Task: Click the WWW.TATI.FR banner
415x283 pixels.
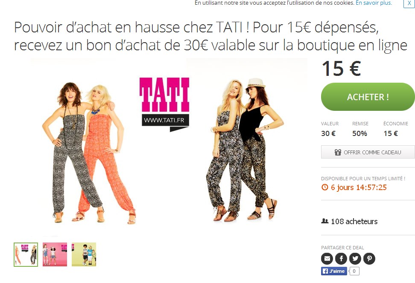Action: [165, 120]
